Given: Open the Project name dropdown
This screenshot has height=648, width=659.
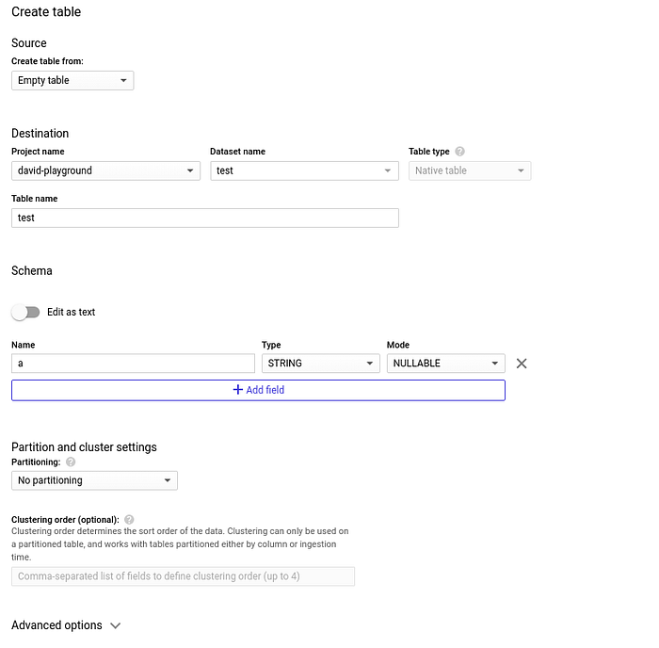Looking at the screenshot, I should point(105,170).
